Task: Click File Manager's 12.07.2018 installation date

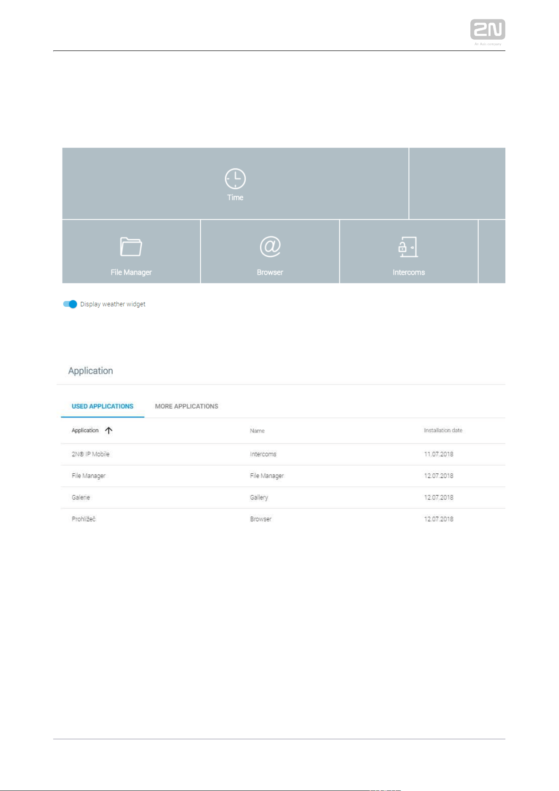Action: click(439, 476)
